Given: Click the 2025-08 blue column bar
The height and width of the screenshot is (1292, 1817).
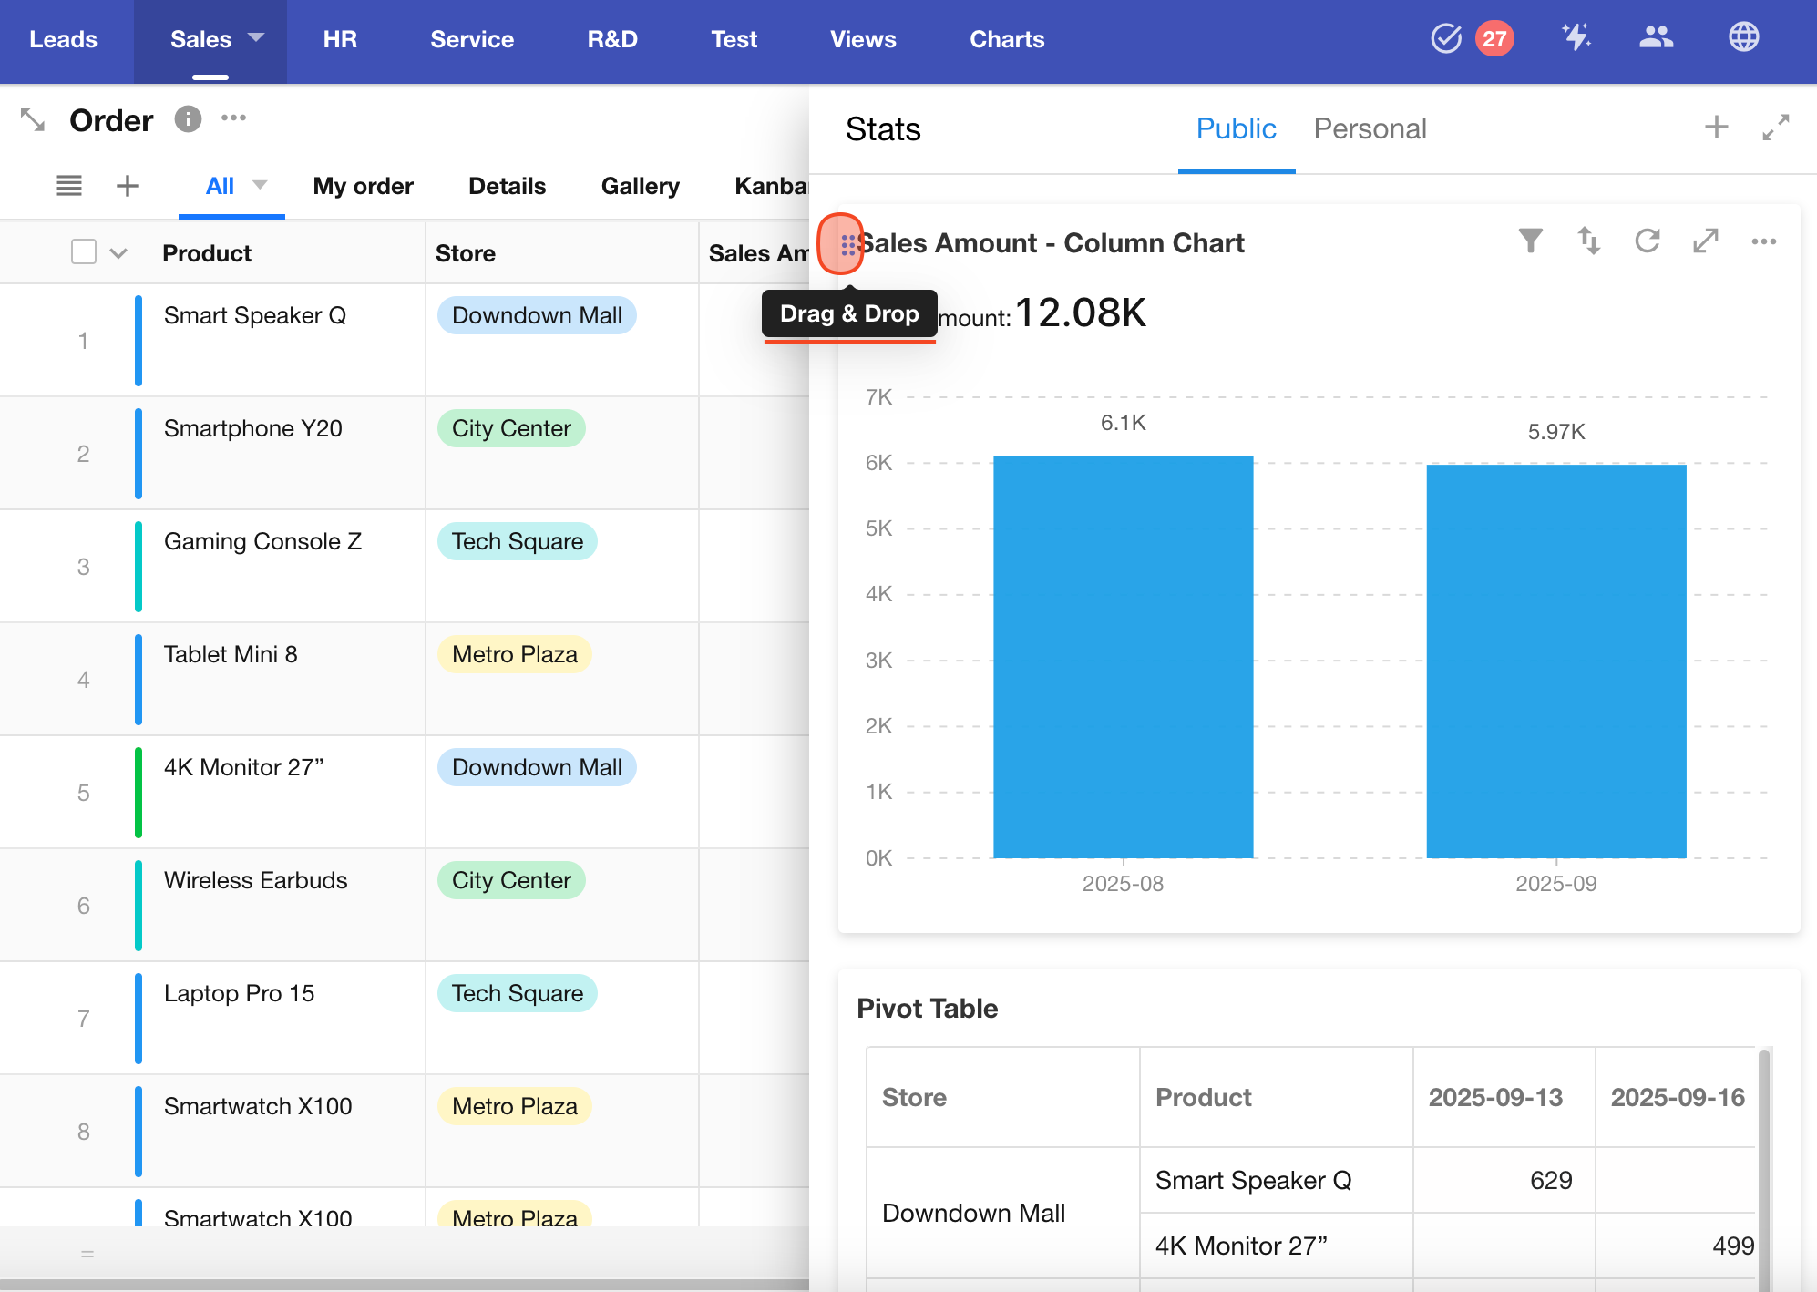Looking at the screenshot, I should point(1123,656).
